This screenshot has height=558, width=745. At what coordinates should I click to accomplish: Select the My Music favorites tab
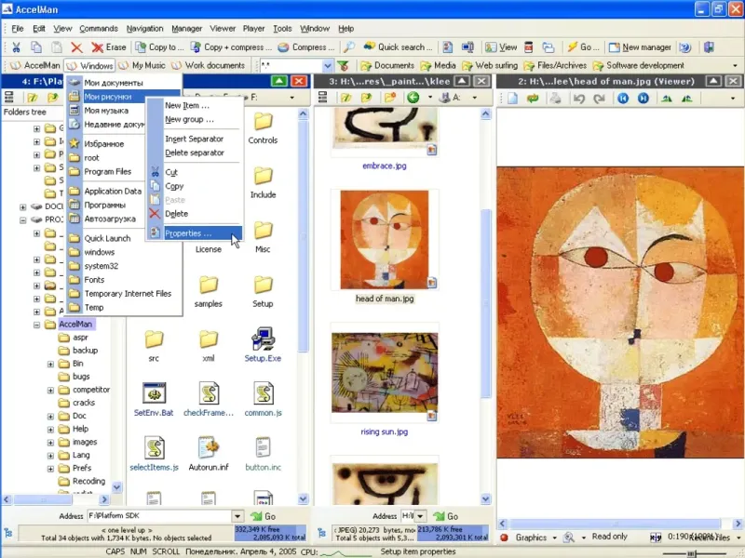point(142,65)
